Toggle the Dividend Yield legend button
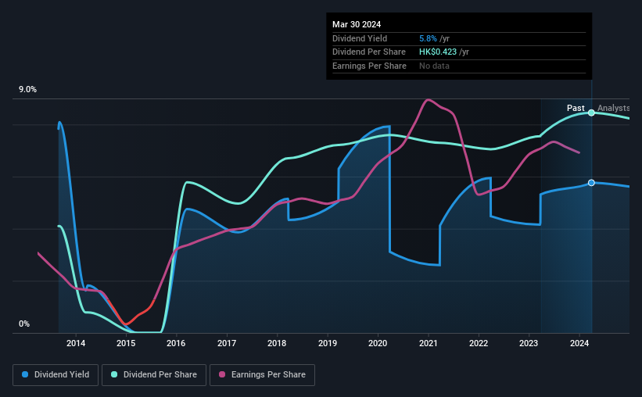Screen dimensions: 642x397 [56, 375]
